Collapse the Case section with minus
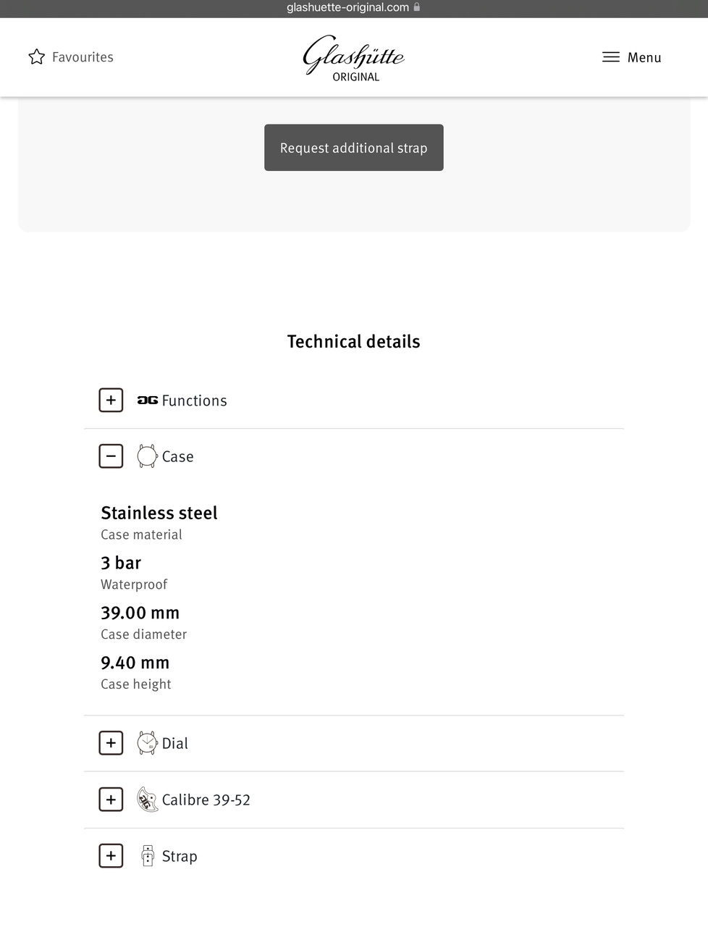708x927 pixels. pyautogui.click(x=111, y=456)
